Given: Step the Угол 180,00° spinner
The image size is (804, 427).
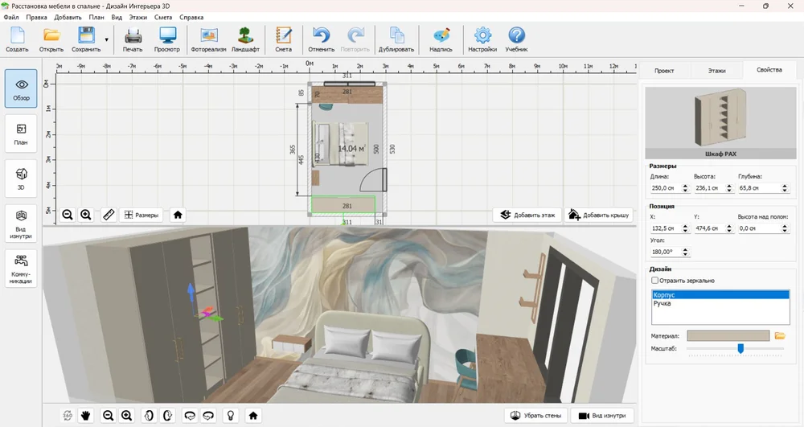Looking at the screenshot, I should click(686, 253).
